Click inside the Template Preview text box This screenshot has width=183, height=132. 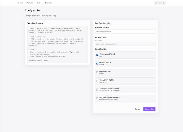pyautogui.click(x=58, y=45)
